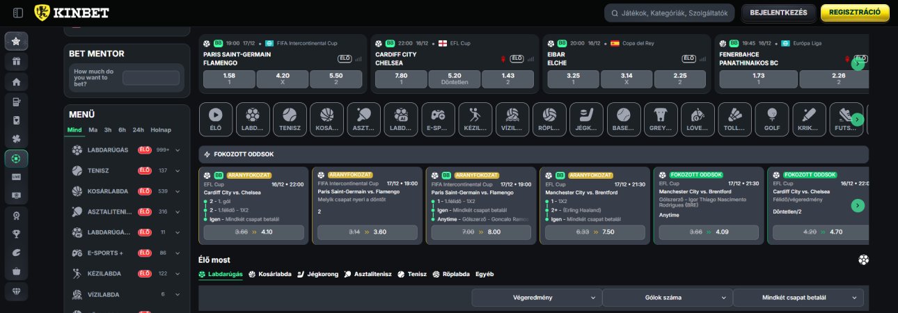Pick odds 1.58 for Paris Saint-Germain

tap(229, 79)
